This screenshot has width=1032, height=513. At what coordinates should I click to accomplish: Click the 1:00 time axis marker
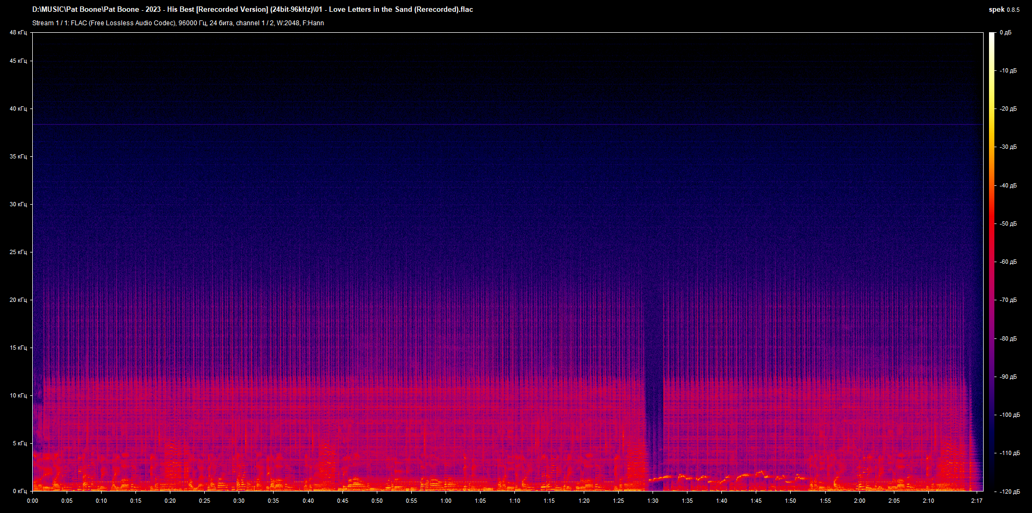click(446, 501)
